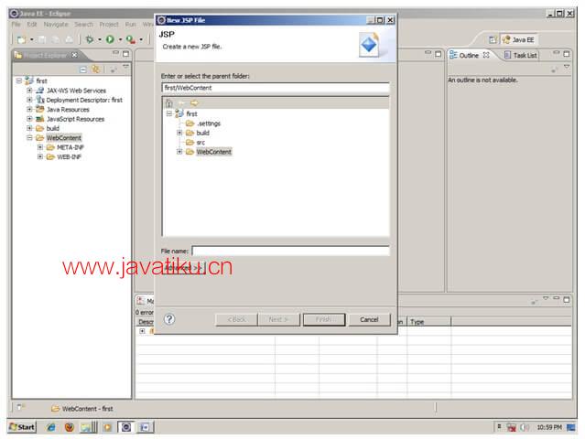585x439 pixels.
Task: Collapse All in Project Explorer toolbar
Action: point(83,70)
